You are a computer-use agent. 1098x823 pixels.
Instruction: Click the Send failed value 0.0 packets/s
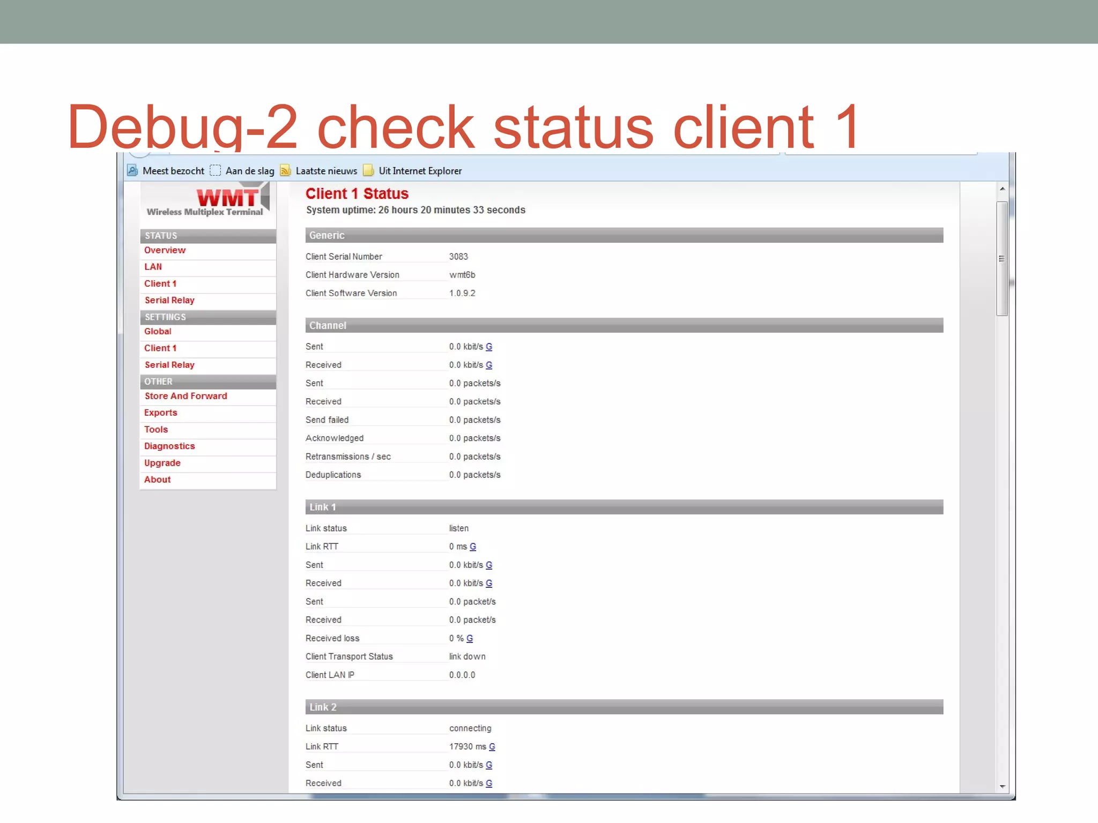click(x=474, y=420)
